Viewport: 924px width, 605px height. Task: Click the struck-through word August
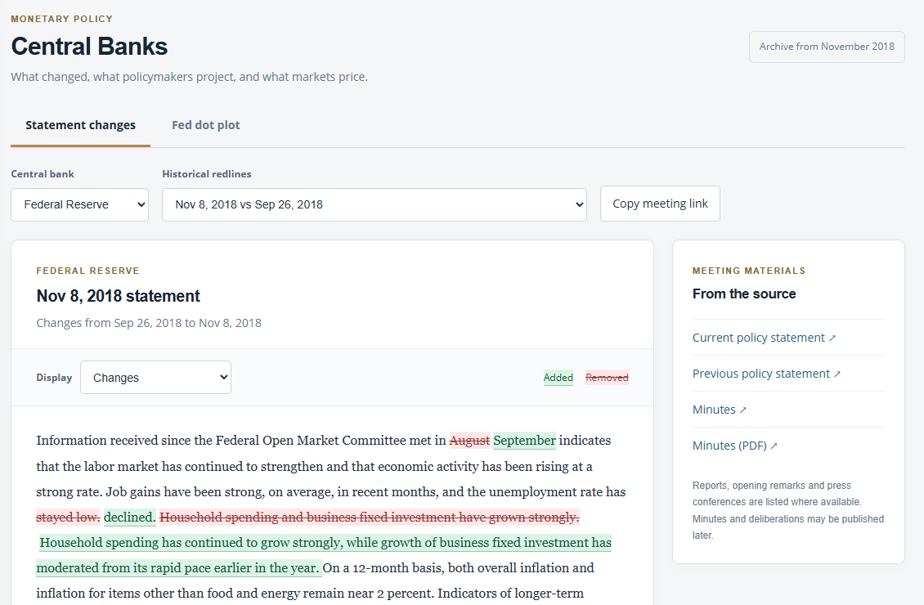pos(469,441)
